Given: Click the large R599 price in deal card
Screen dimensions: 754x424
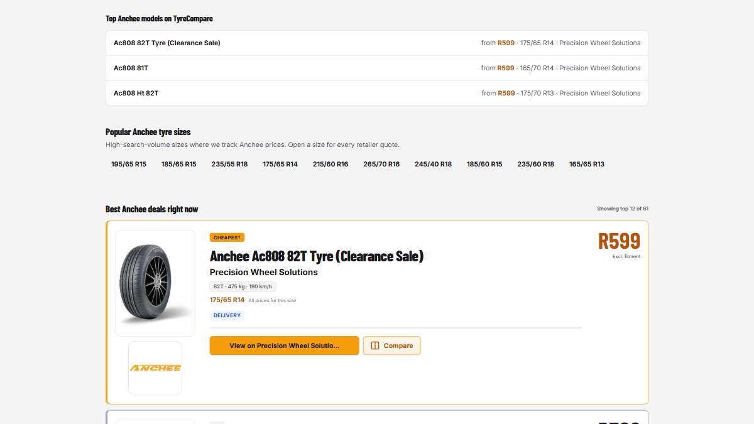Looking at the screenshot, I should tap(619, 241).
